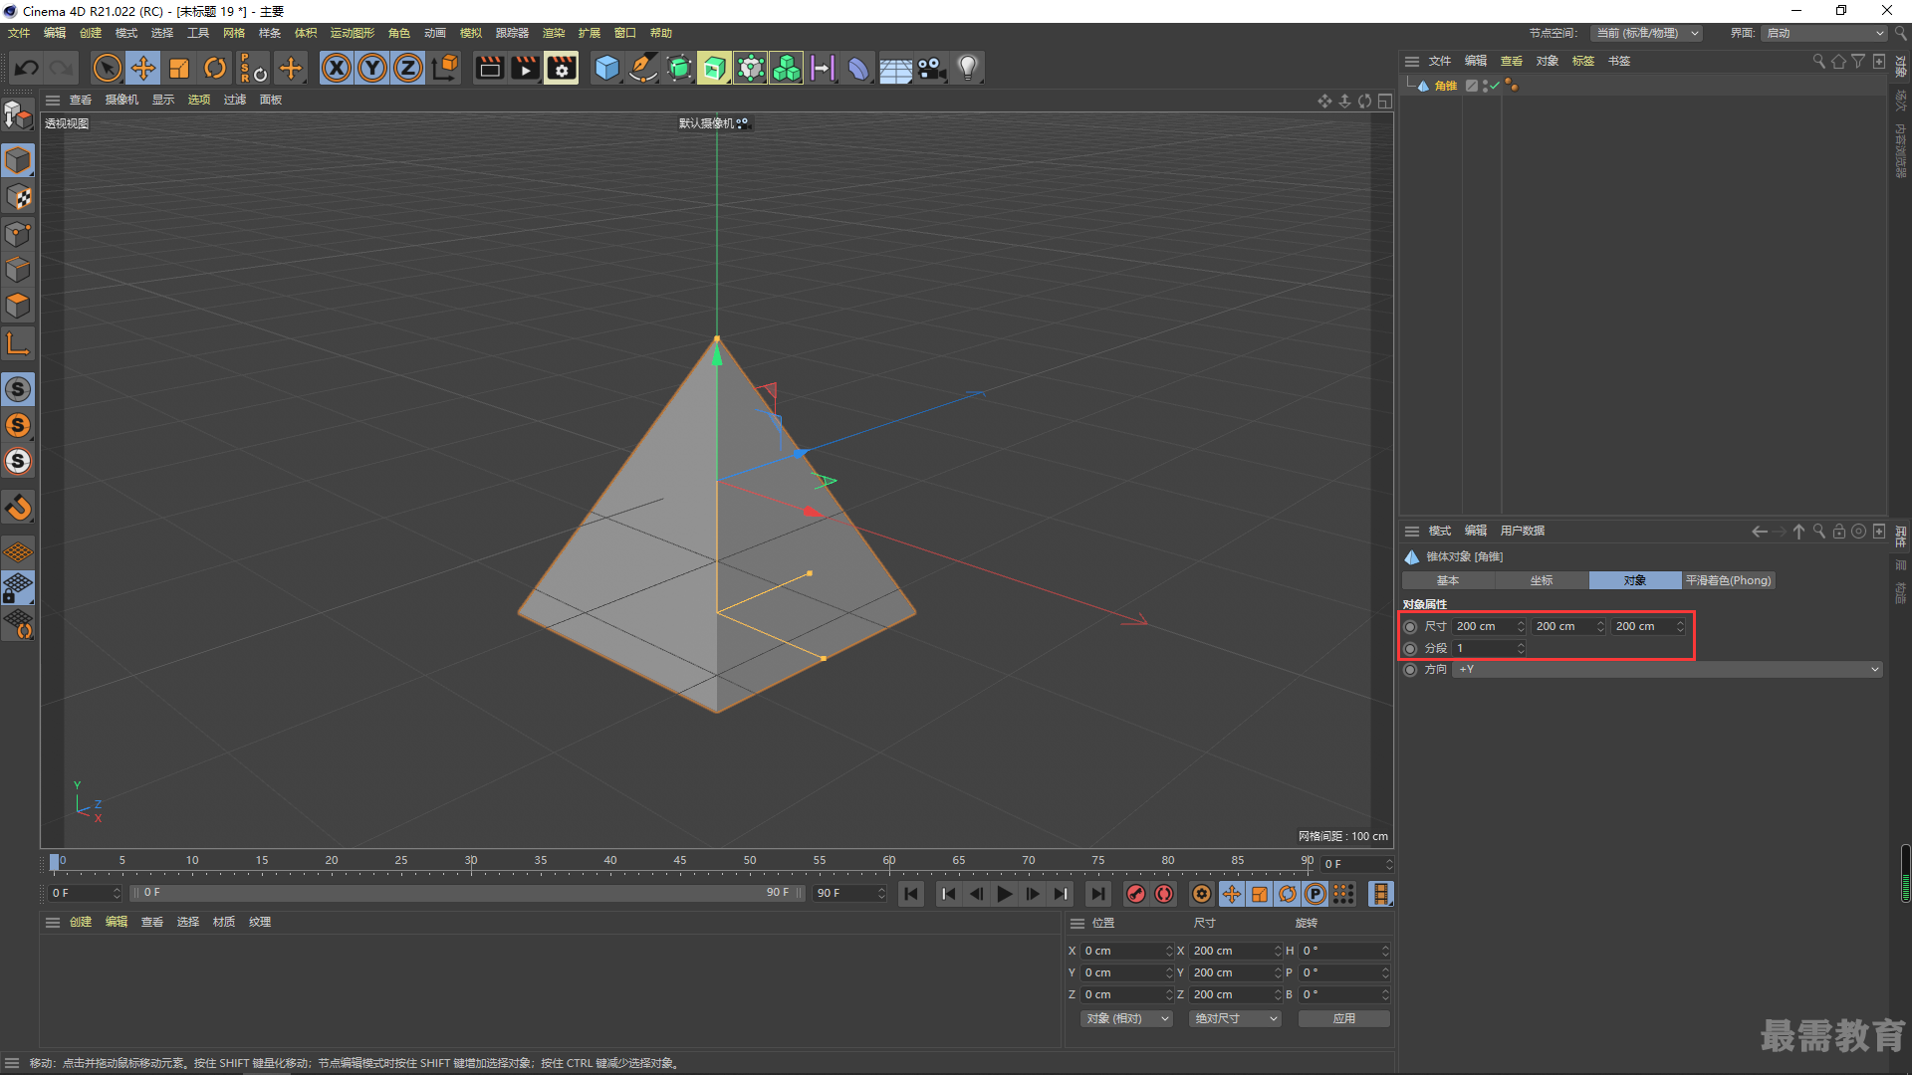Add a Cube primitive object
The height and width of the screenshot is (1075, 1912).
click(606, 68)
